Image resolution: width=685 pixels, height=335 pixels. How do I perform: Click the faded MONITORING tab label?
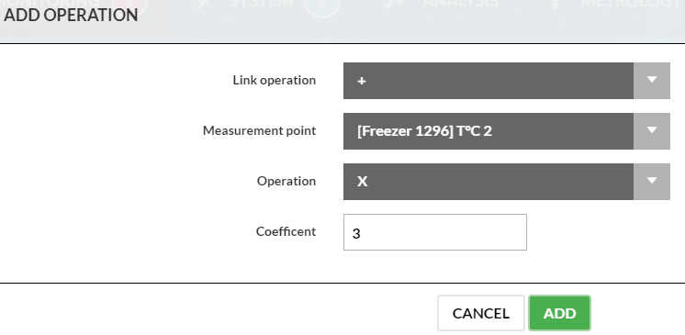50,3
